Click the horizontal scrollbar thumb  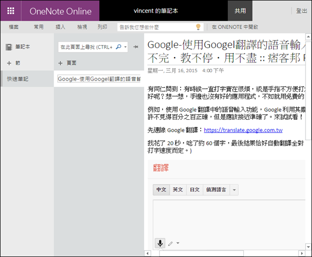(201, 253)
